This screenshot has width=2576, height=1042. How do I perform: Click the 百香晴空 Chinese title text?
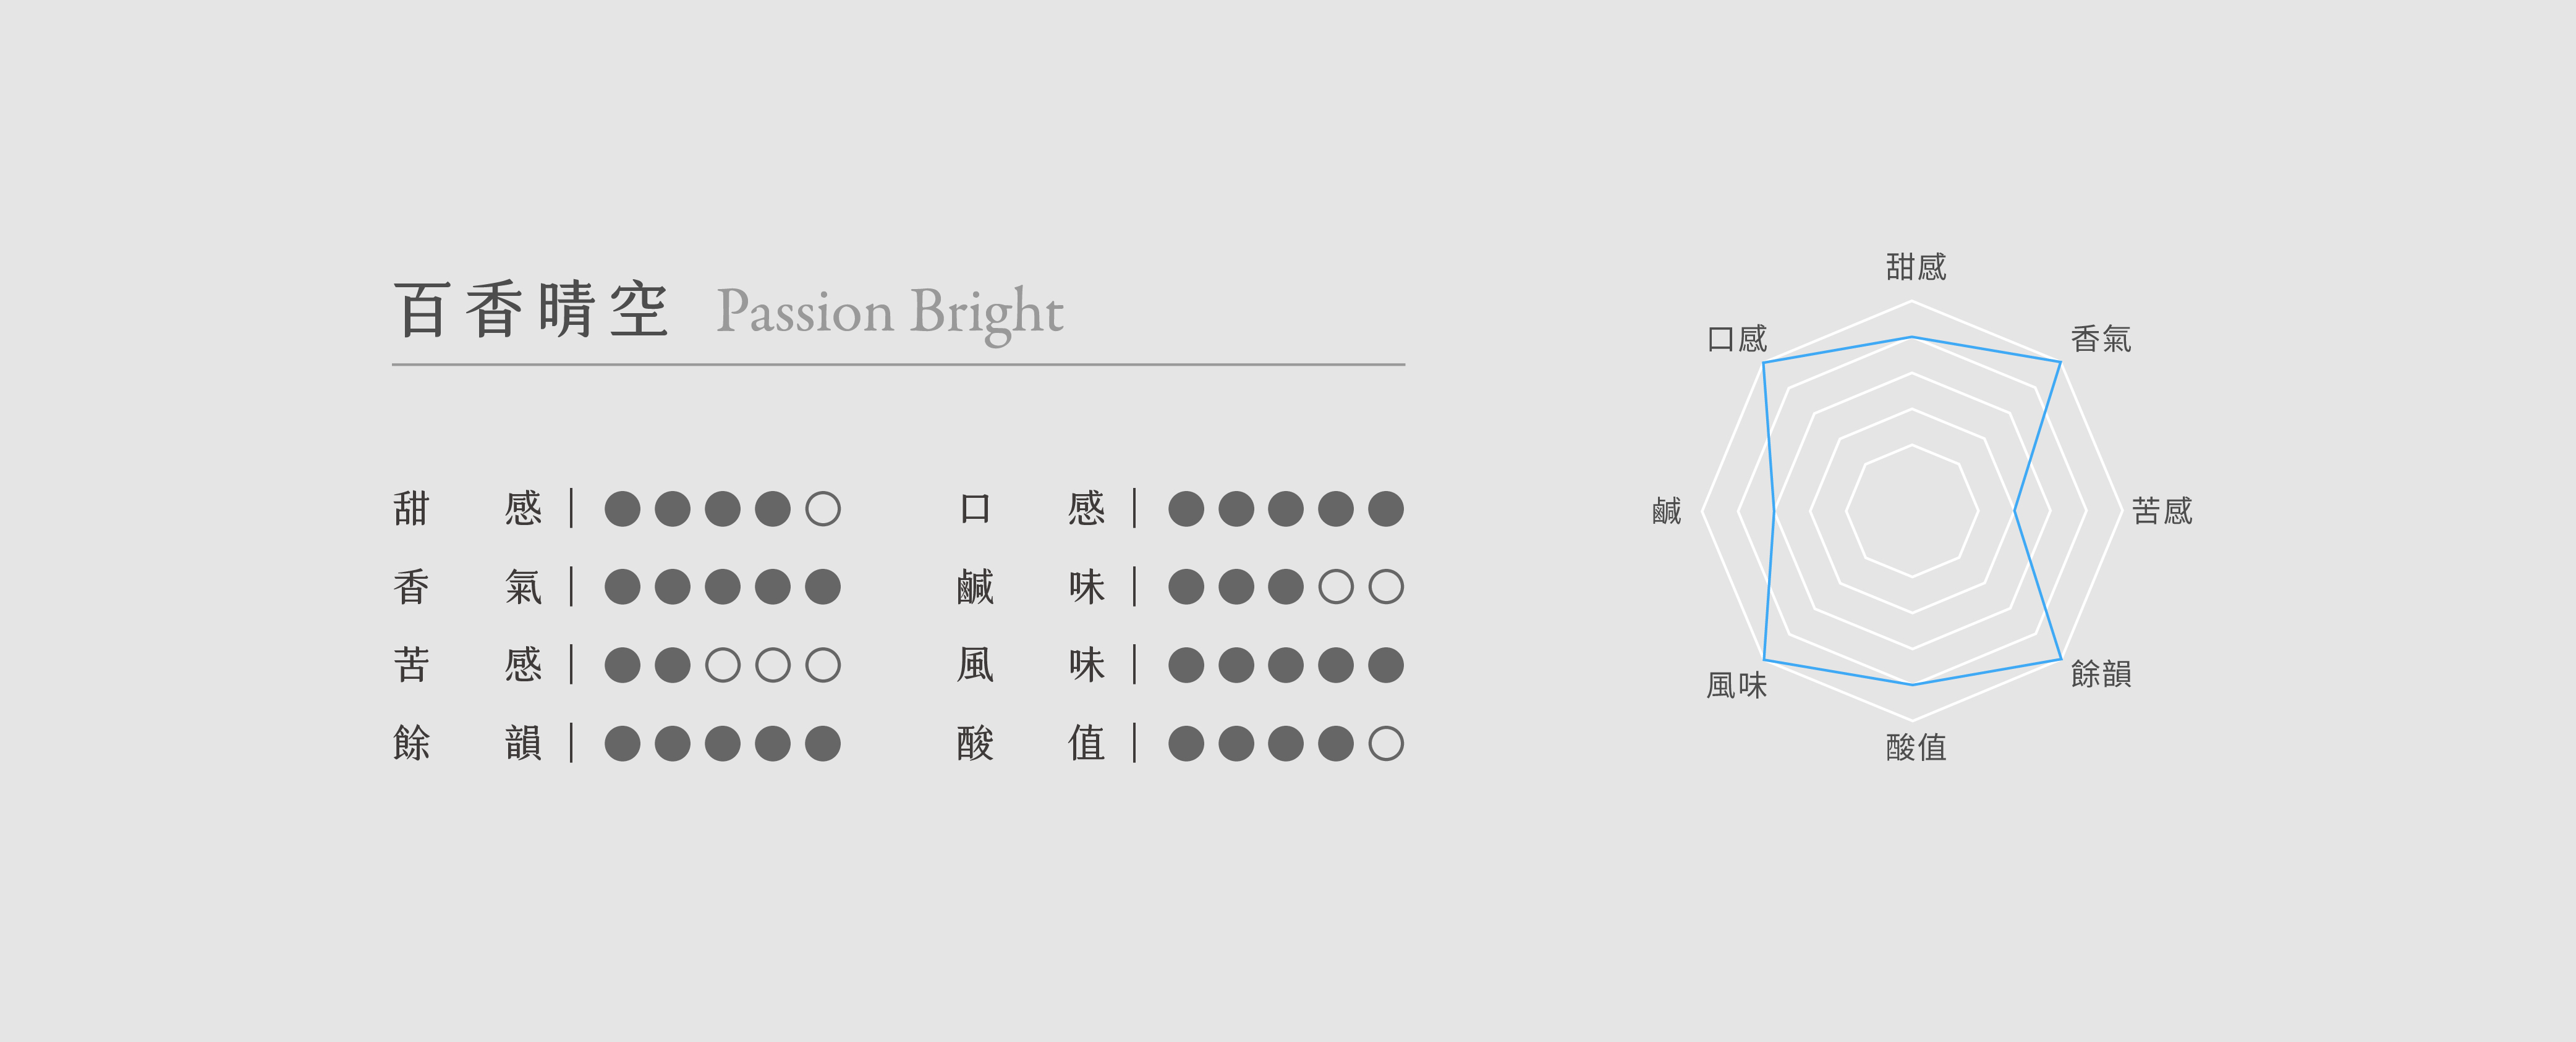[531, 311]
